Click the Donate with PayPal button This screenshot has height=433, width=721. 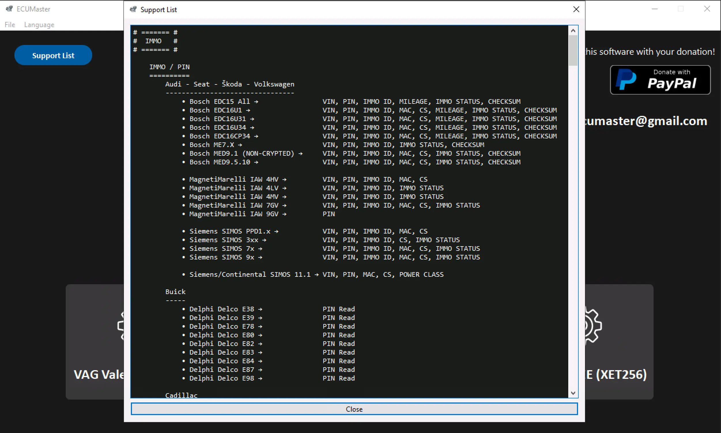pyautogui.click(x=660, y=80)
